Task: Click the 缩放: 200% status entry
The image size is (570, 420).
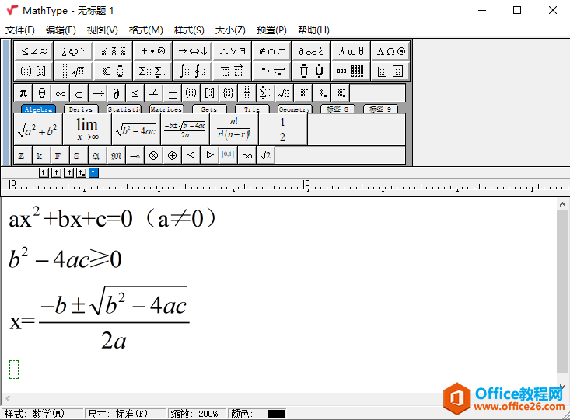Action: point(194,414)
